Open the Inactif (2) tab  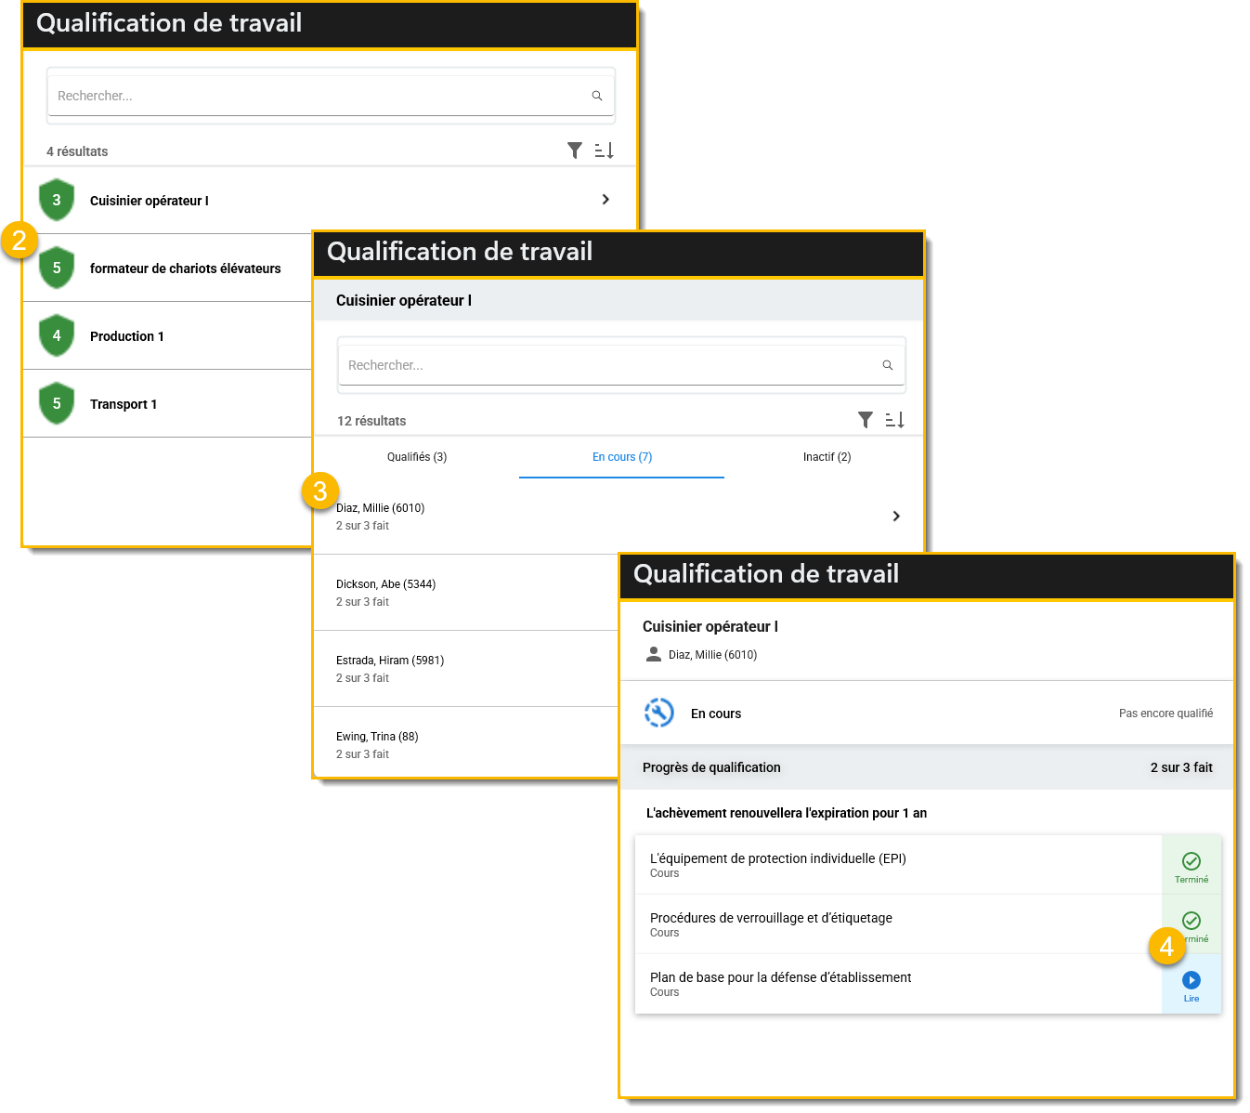click(827, 457)
